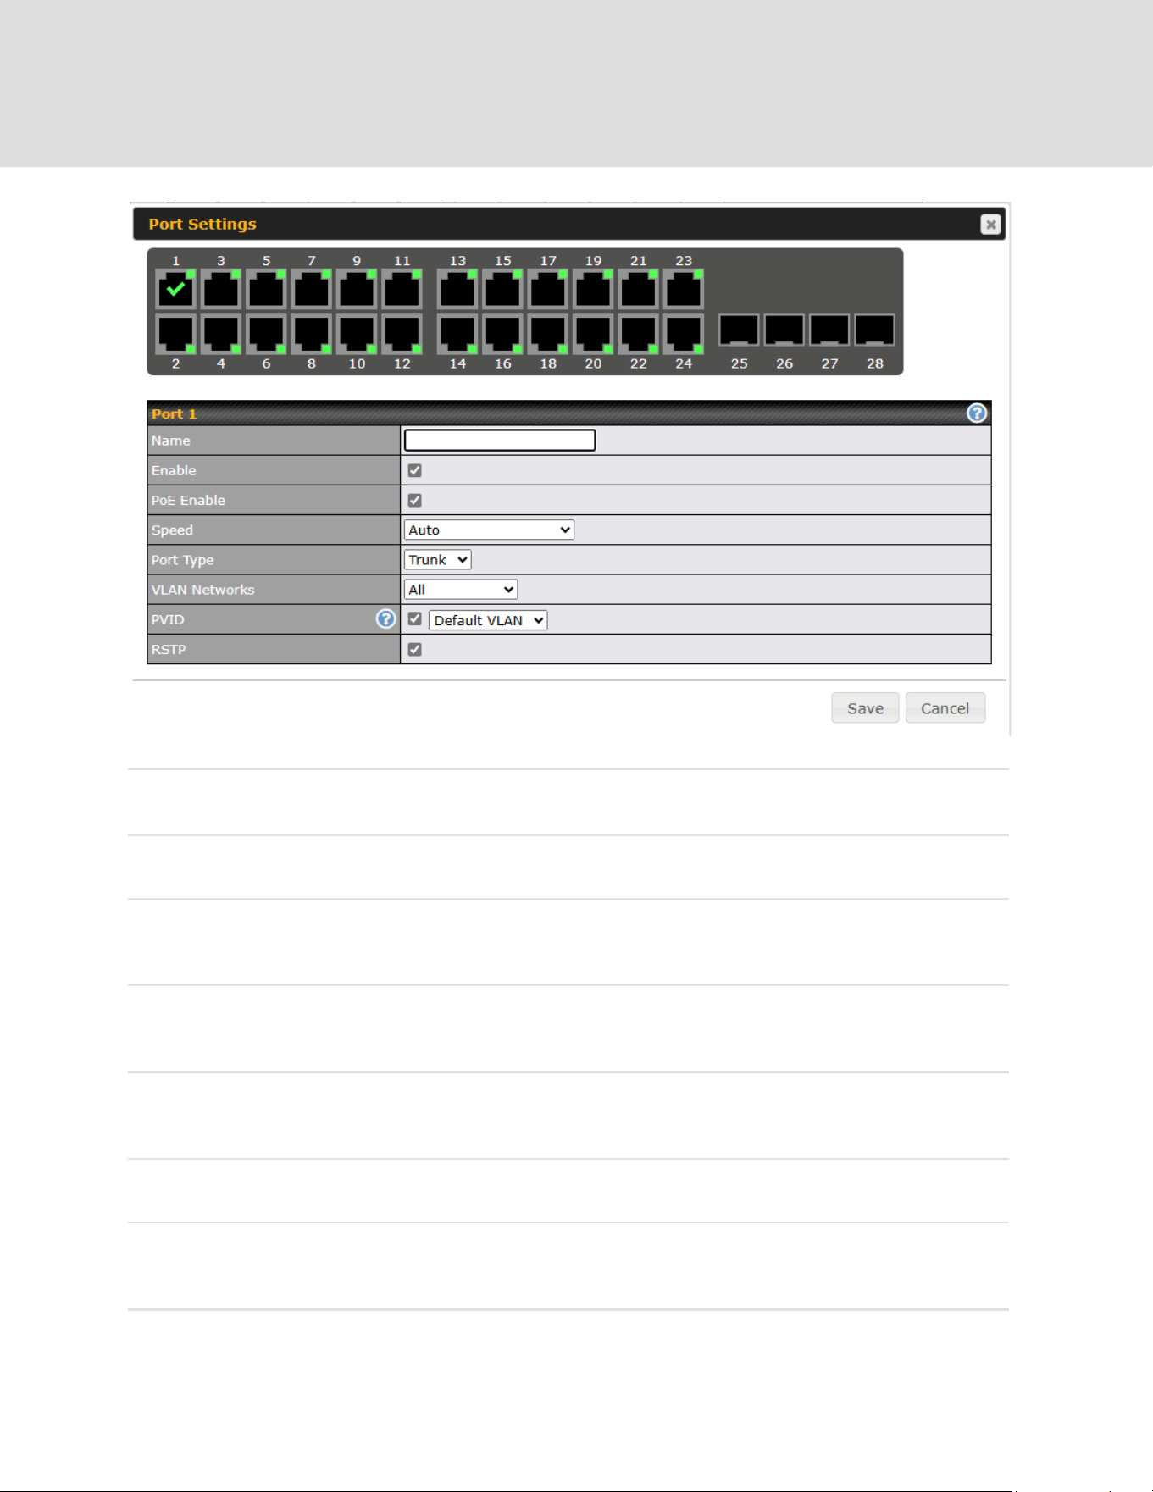Select port 15 in the port diagram

click(502, 290)
